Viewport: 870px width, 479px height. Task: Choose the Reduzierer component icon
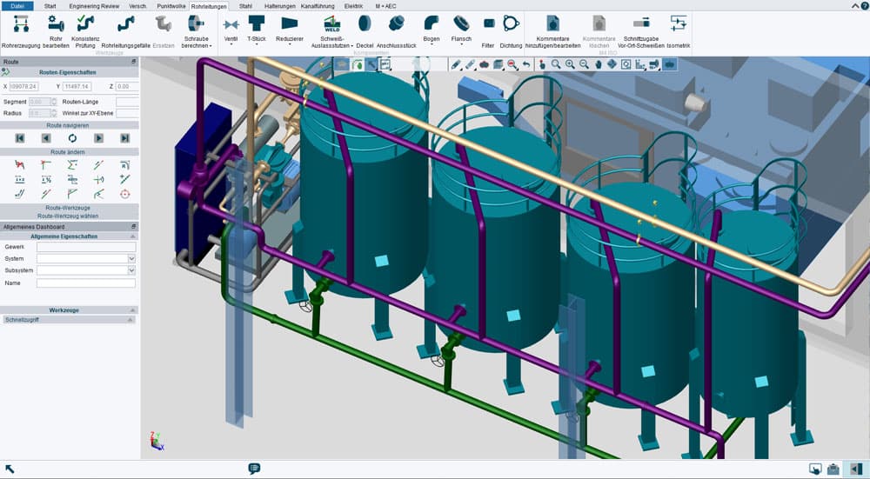click(x=290, y=30)
